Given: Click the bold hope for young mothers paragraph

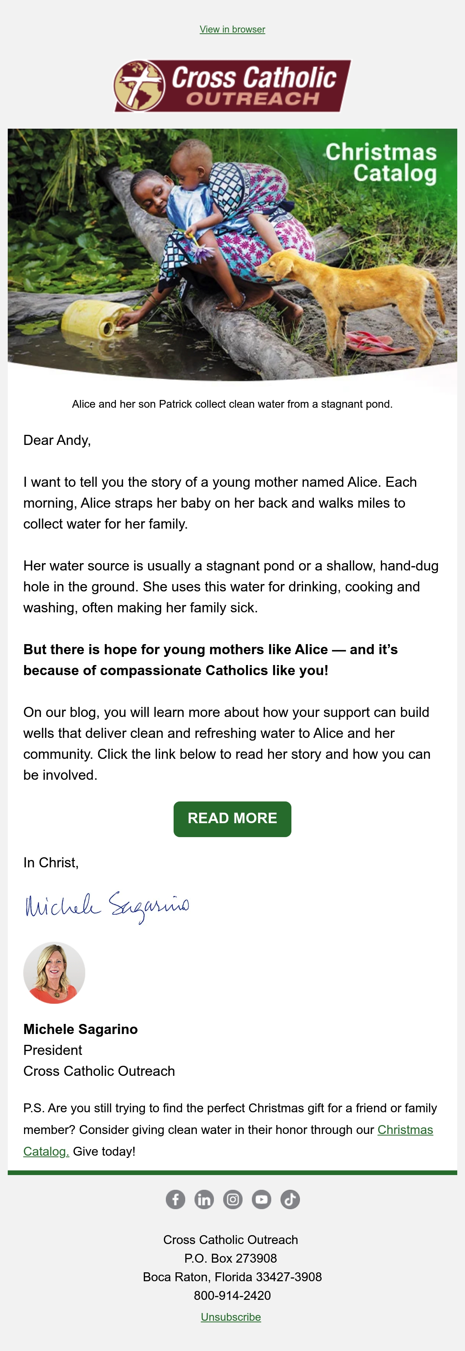Looking at the screenshot, I should 210,660.
